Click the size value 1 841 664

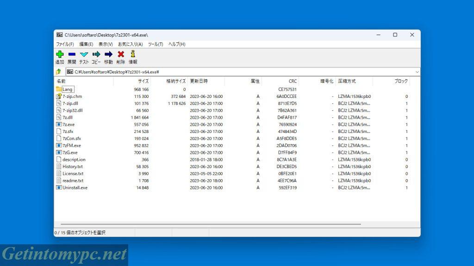click(140, 117)
